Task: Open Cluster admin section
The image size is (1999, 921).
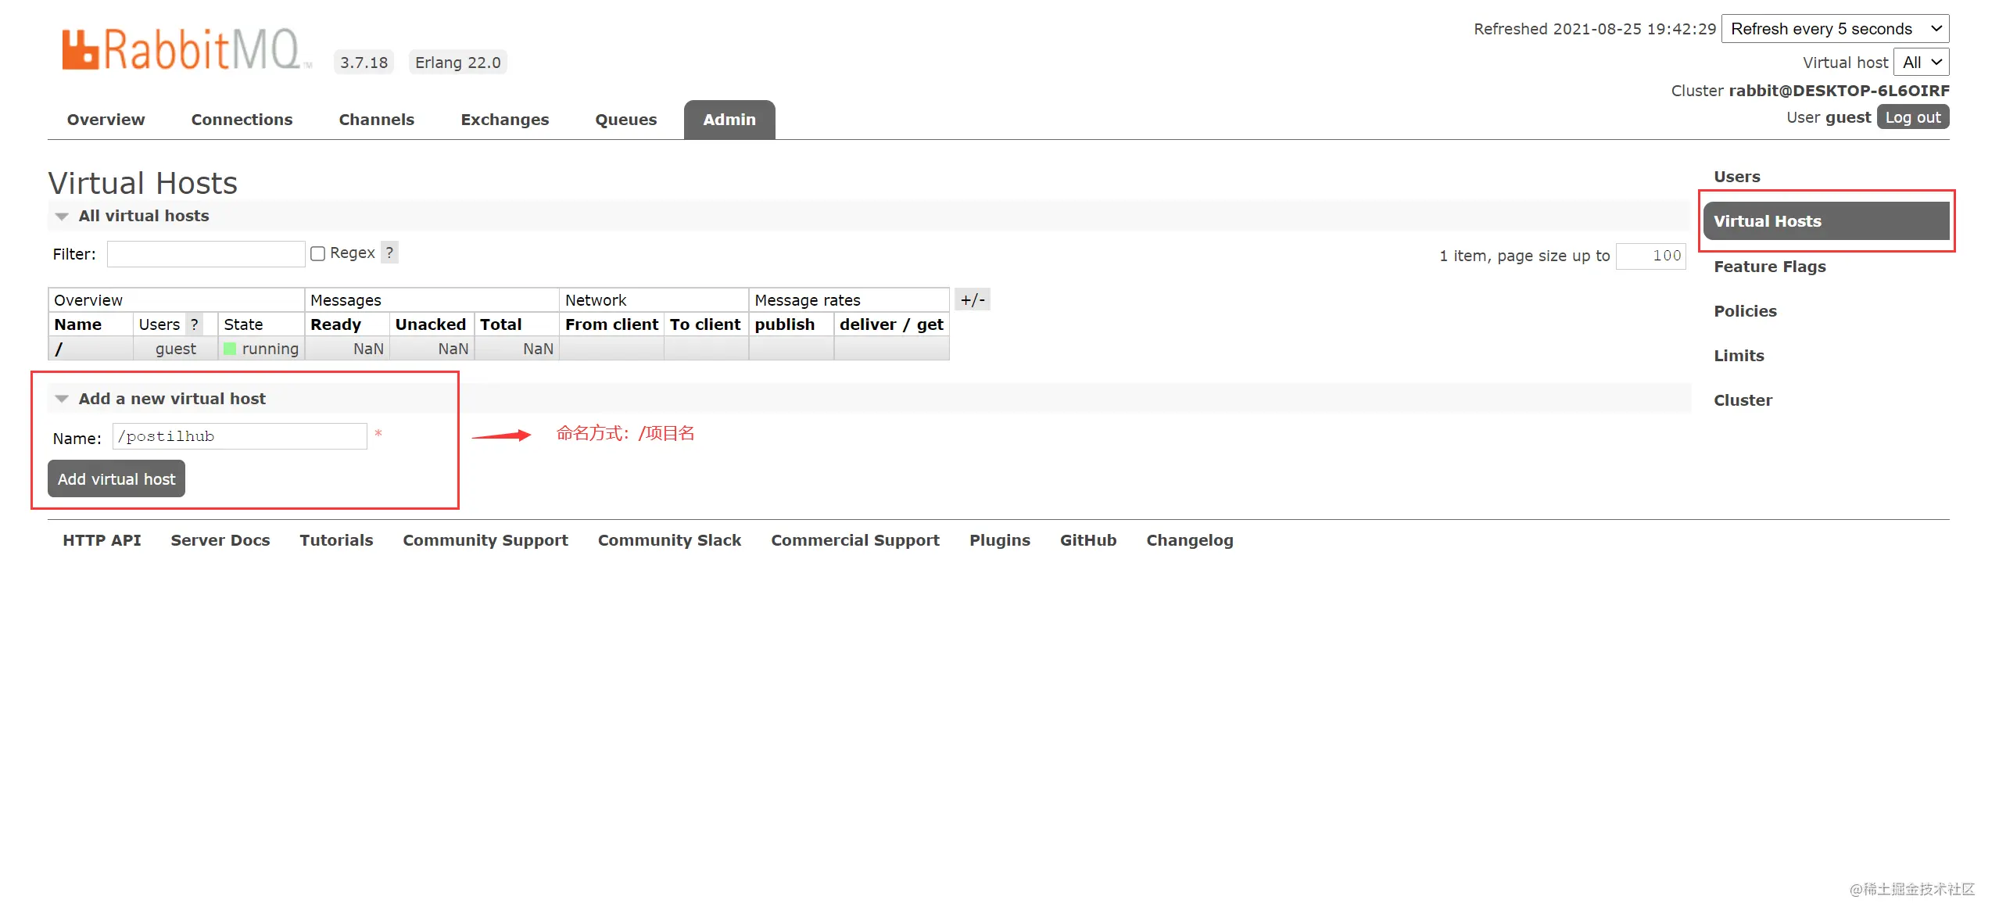Action: click(1743, 400)
